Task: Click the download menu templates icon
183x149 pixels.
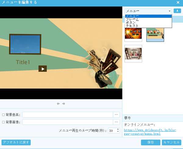Action: [177, 11]
